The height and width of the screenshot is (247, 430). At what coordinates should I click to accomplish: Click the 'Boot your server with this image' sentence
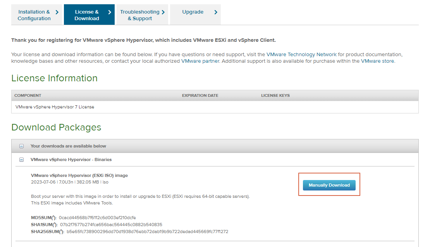tap(140, 197)
